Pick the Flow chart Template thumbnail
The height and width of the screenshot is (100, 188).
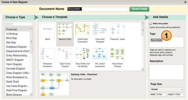pyautogui.click(x=100, y=31)
